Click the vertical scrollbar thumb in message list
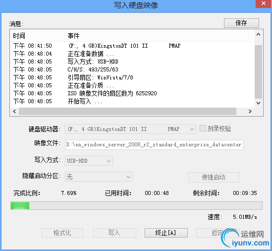This screenshot has width=272, height=251. [258, 72]
